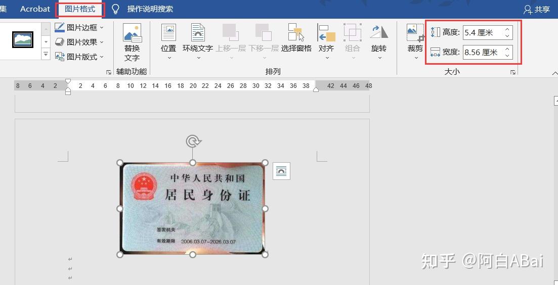Click the top-left resize handle of picture
Viewport: 558px width, 285px height.
[x=120, y=163]
